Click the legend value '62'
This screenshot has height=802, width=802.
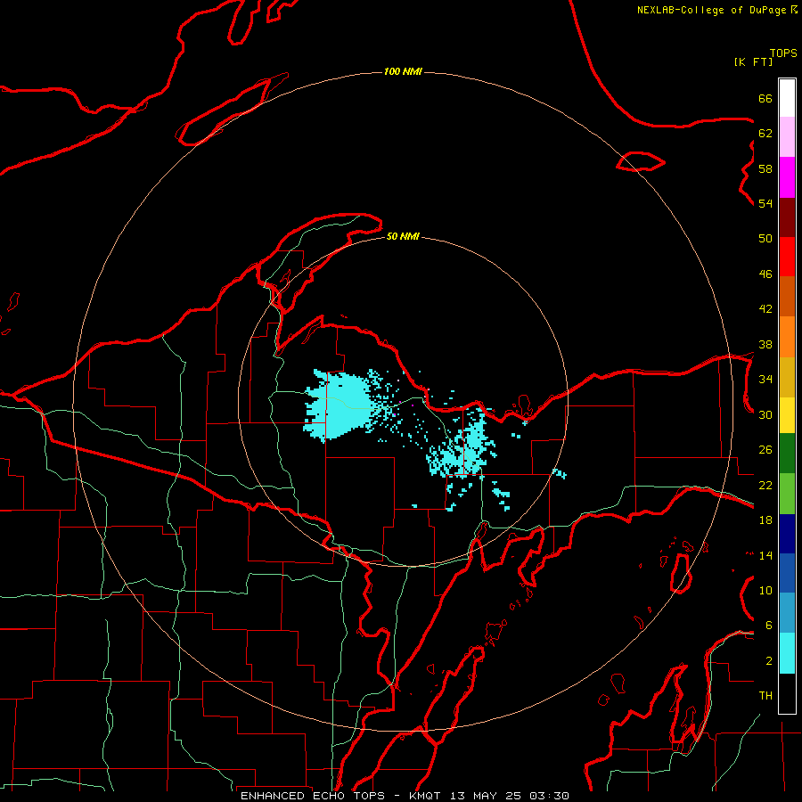pos(765,134)
